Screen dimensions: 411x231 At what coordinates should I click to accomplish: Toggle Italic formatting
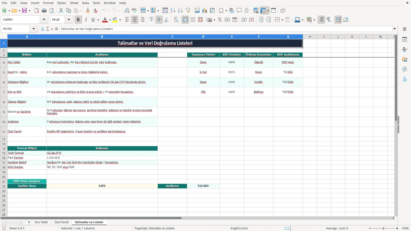pyautogui.click(x=86, y=20)
